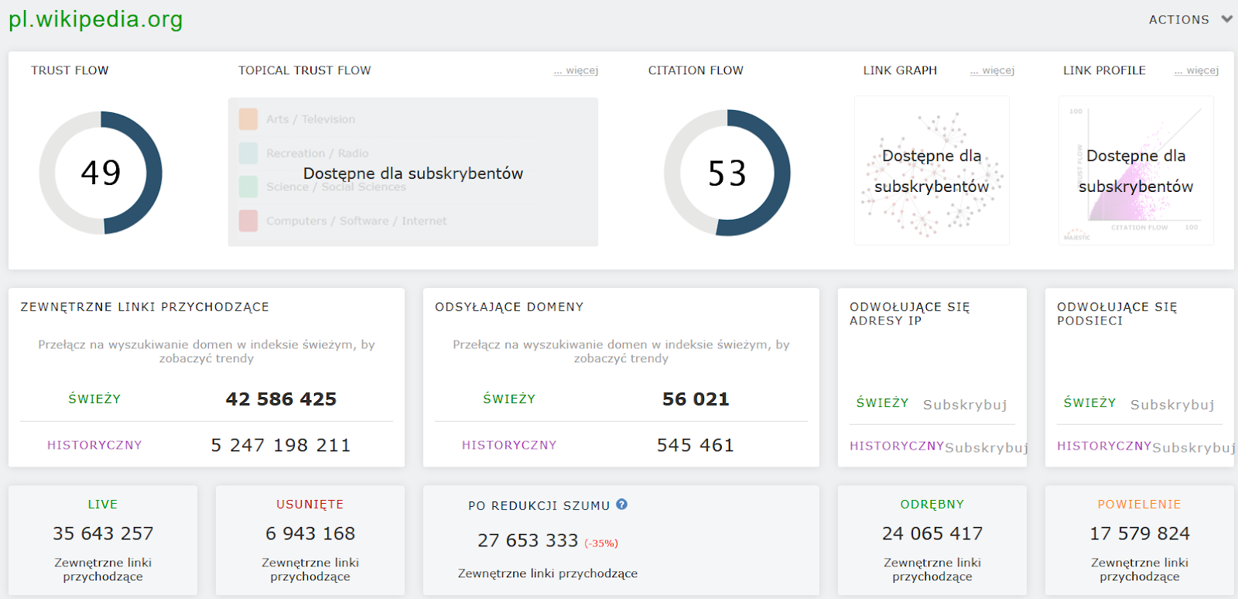Click the Świeży label in Odwołujące się adresy IP
Viewport: 1238px width, 599px height.
pyautogui.click(x=882, y=403)
